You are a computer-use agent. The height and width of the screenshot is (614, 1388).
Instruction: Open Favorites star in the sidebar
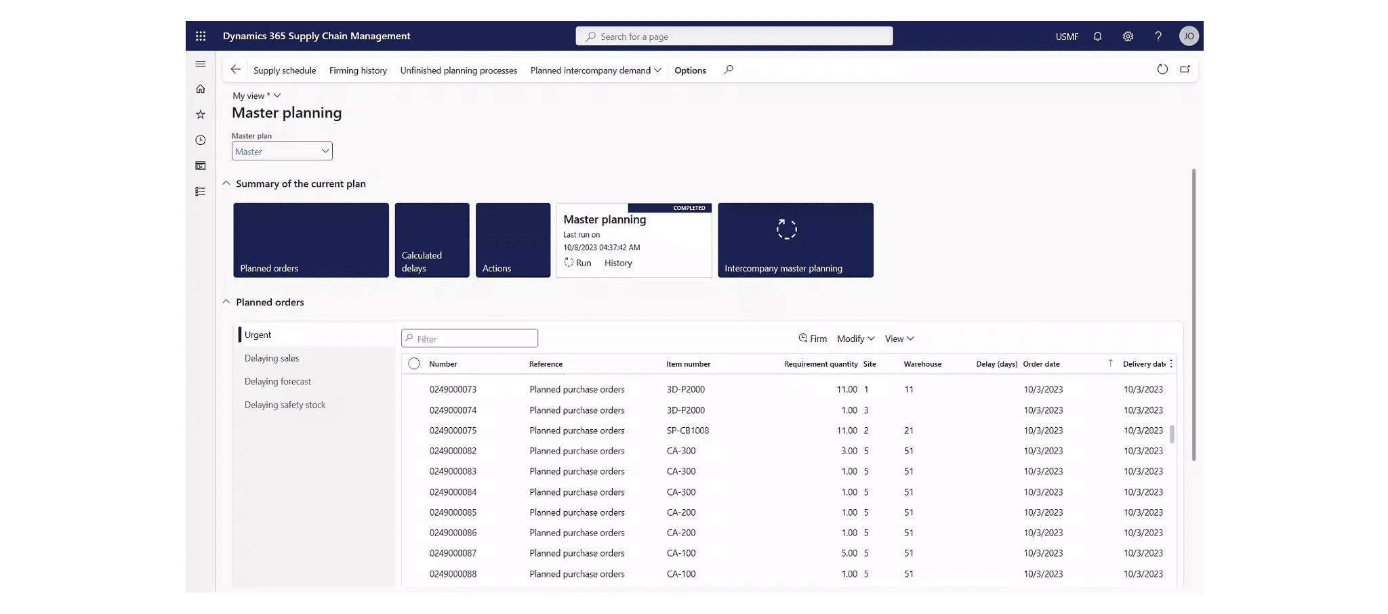point(201,114)
